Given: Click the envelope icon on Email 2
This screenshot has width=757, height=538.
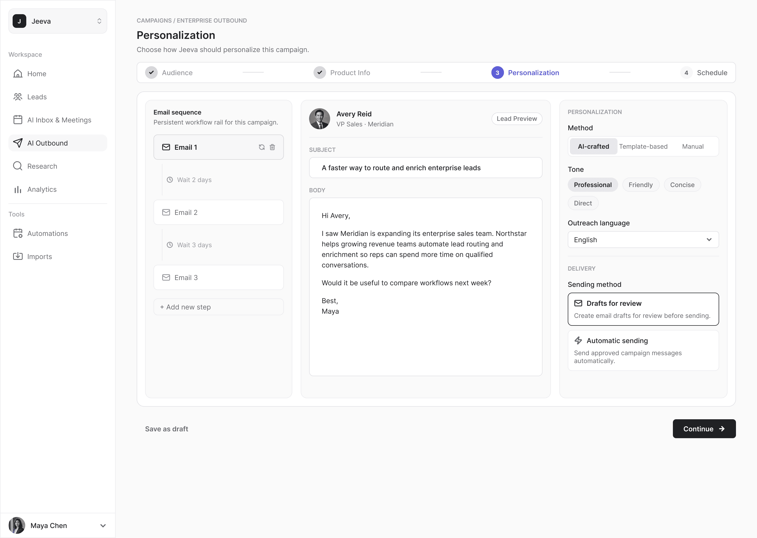Looking at the screenshot, I should 166,212.
